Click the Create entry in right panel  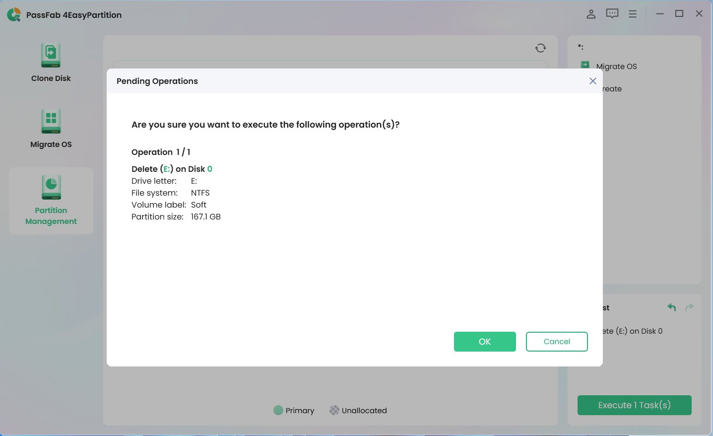pyautogui.click(x=611, y=89)
